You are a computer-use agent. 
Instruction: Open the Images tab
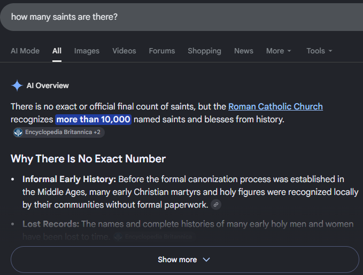[87, 51]
